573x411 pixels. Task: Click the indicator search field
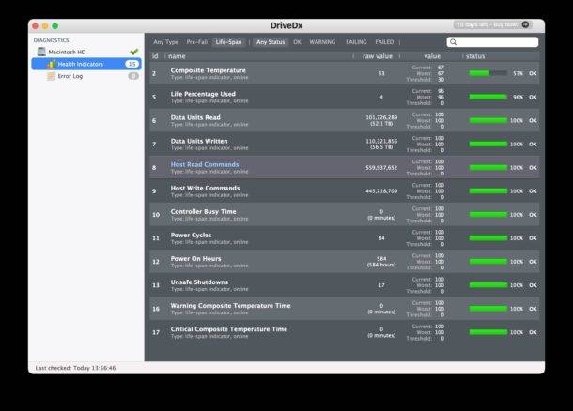point(492,42)
